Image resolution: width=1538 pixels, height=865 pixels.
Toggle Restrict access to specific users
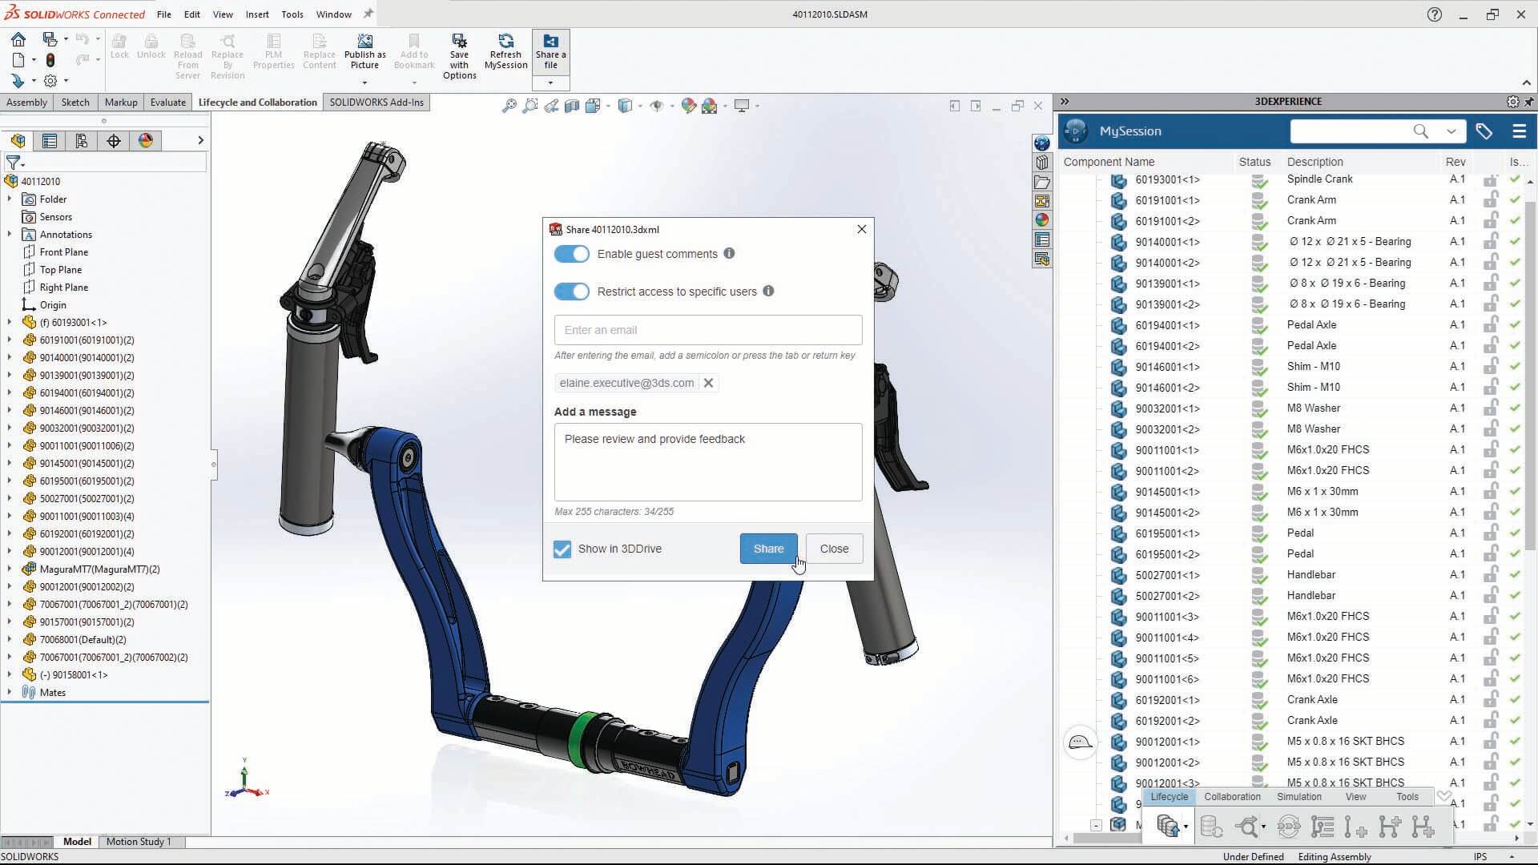tap(571, 291)
